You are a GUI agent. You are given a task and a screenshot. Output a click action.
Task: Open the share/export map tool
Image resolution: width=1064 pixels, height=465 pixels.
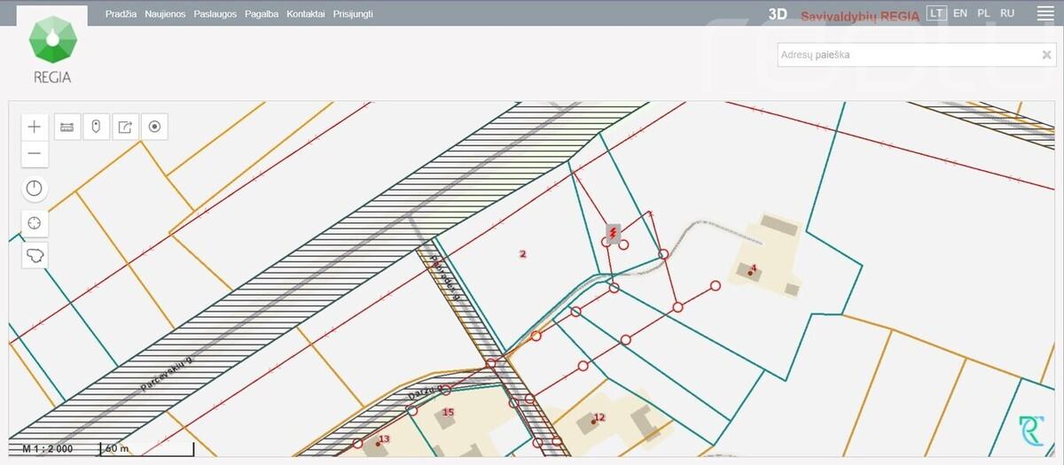125,127
